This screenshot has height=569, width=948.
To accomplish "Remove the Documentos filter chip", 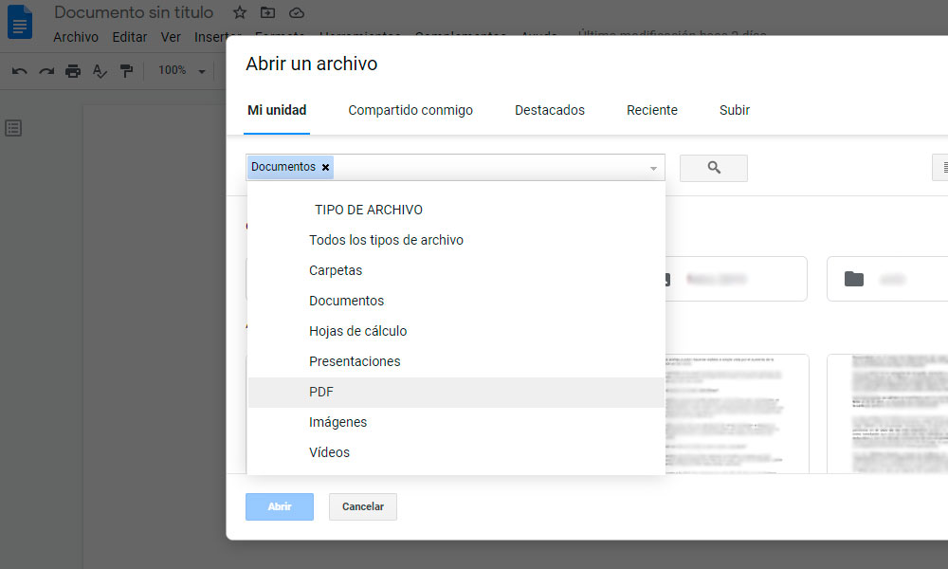I will pyautogui.click(x=325, y=167).
